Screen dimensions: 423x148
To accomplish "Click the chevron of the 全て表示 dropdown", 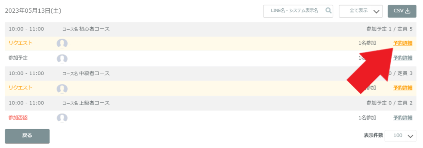I will [377, 12].
